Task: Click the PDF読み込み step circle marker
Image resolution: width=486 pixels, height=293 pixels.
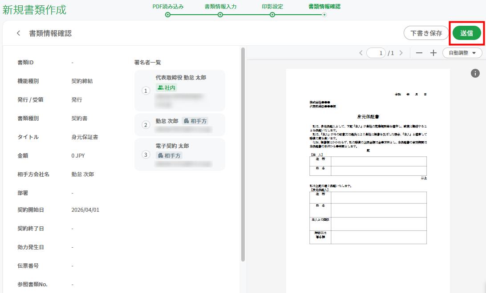Action: (x=168, y=15)
